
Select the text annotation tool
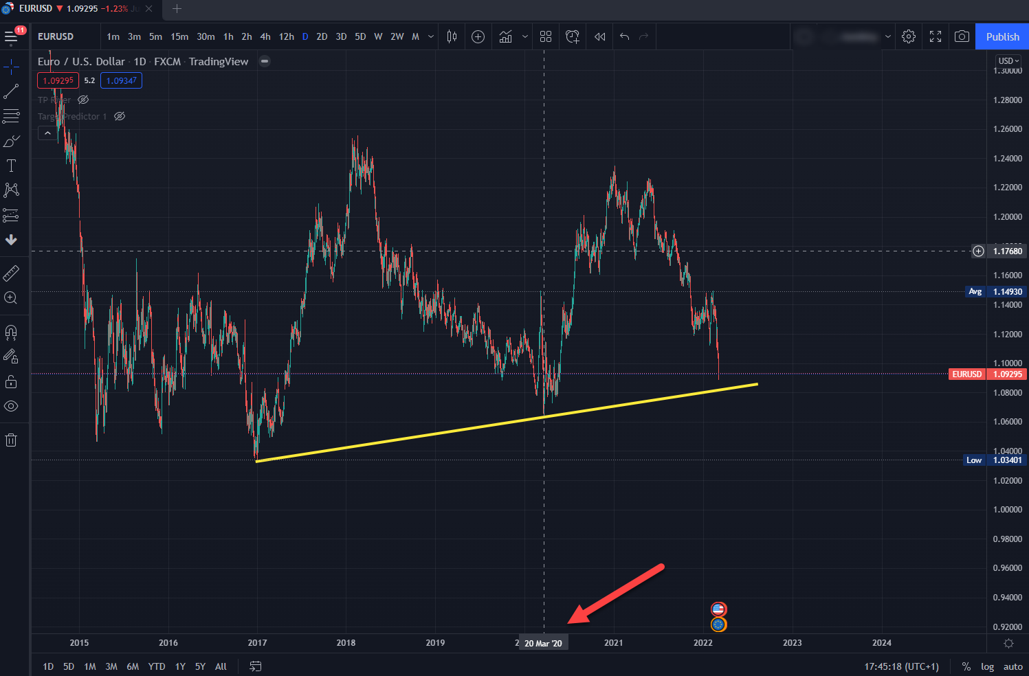11,166
